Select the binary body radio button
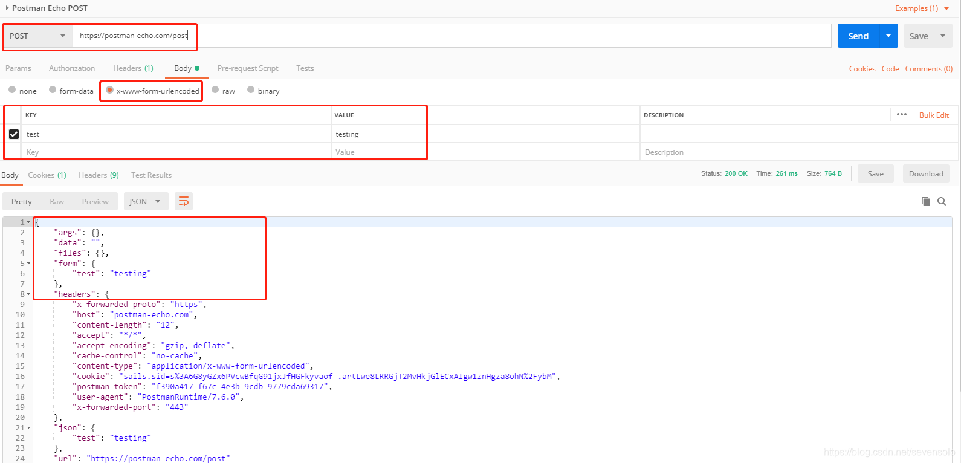 [251, 90]
